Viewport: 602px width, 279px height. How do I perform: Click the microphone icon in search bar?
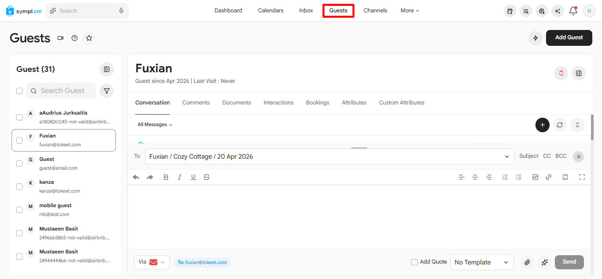[121, 11]
